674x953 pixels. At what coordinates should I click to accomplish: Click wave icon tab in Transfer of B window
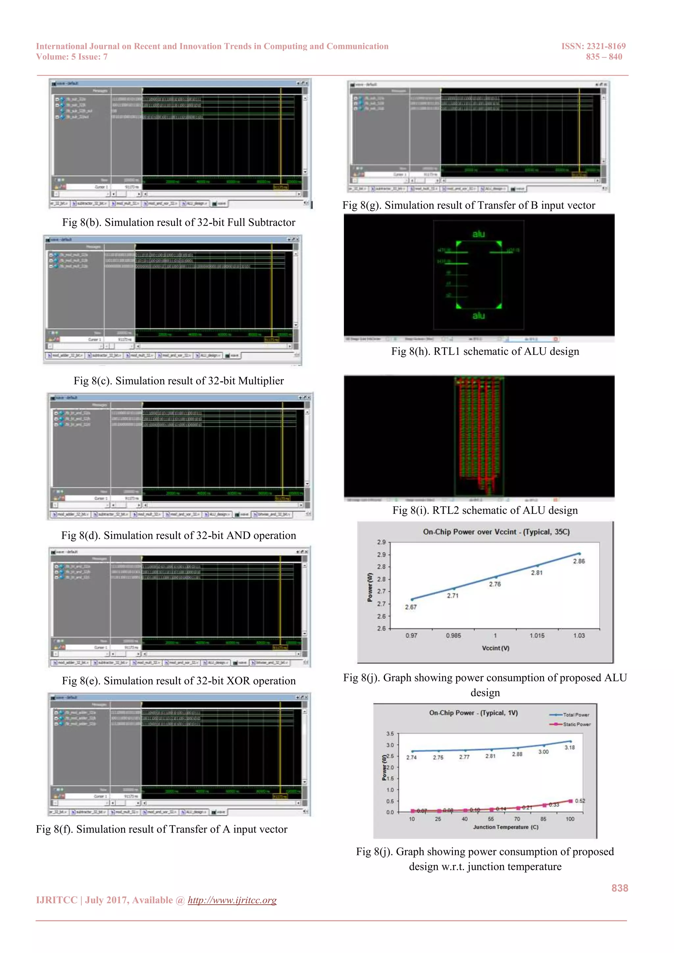[518, 189]
